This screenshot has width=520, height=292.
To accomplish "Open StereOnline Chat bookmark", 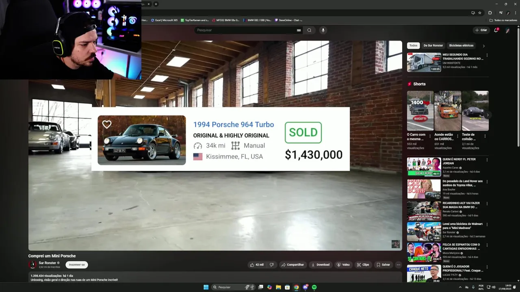I will (288, 20).
